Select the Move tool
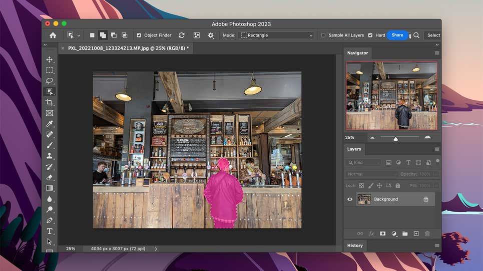The width and height of the screenshot is (483, 271). pos(50,60)
